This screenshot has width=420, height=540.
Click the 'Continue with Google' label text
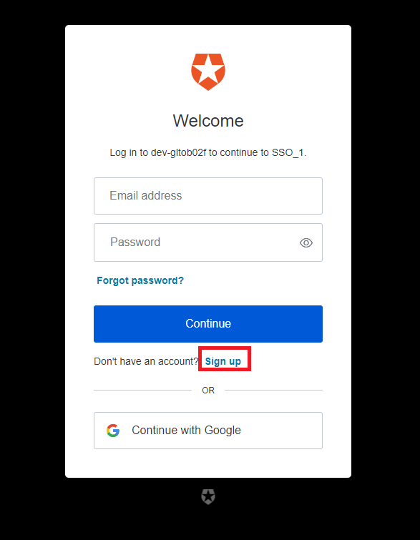pyautogui.click(x=187, y=431)
